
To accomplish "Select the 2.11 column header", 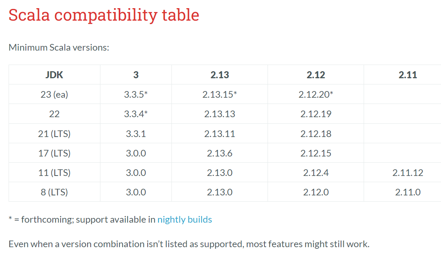I will coord(407,75).
